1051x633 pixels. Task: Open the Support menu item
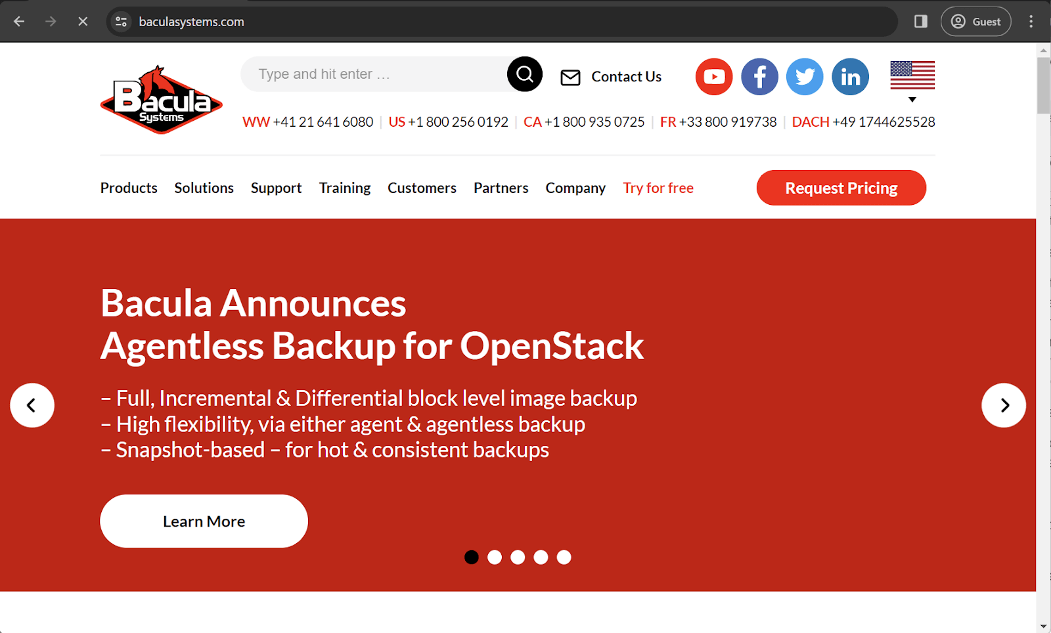pos(276,188)
